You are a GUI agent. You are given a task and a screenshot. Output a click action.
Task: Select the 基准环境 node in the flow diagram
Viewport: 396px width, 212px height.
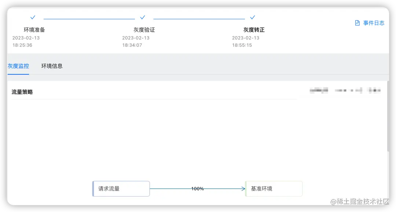pyautogui.click(x=274, y=189)
